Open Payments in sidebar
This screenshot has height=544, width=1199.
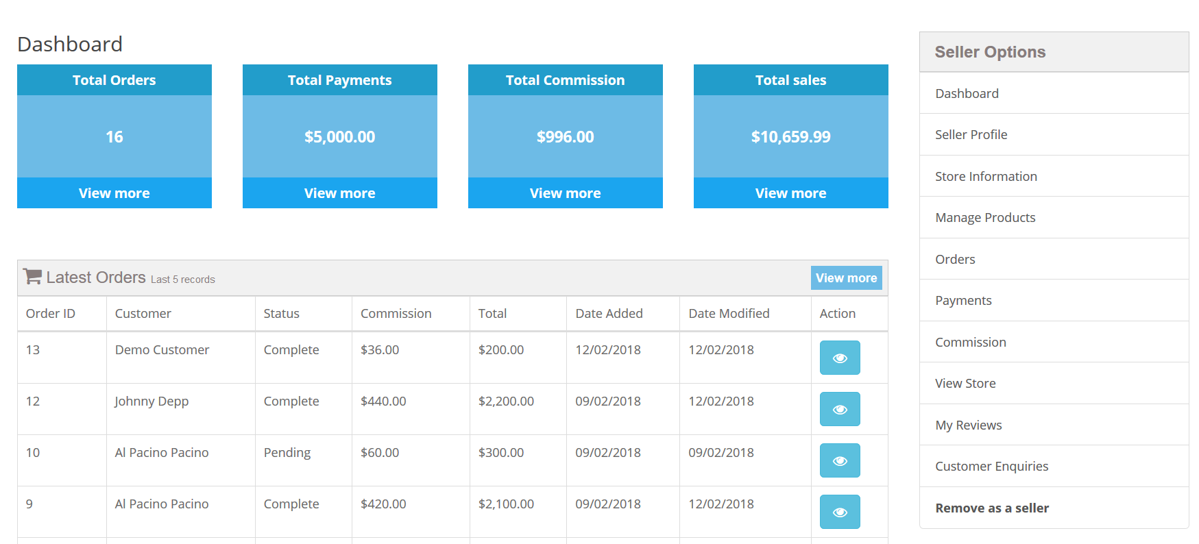(1054, 301)
